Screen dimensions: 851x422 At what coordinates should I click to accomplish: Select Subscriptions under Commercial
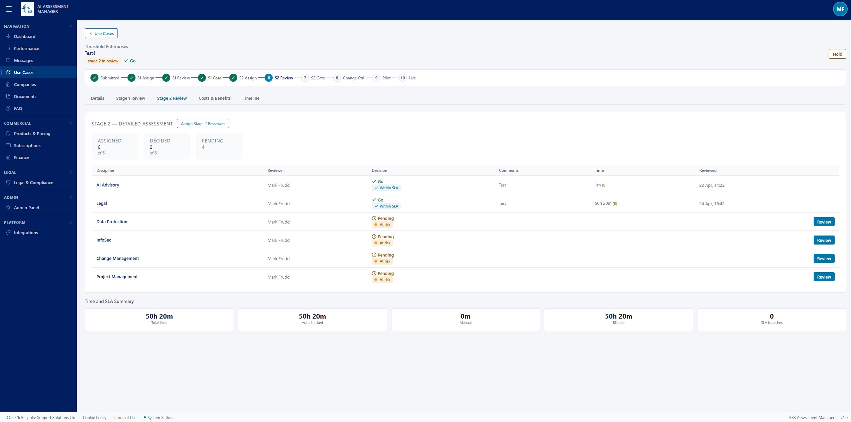(x=27, y=145)
